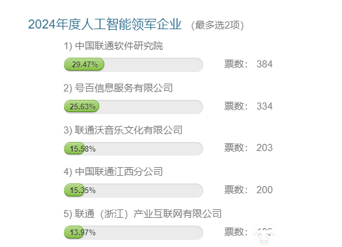Click the 29.47% green progress bar

(x=84, y=64)
